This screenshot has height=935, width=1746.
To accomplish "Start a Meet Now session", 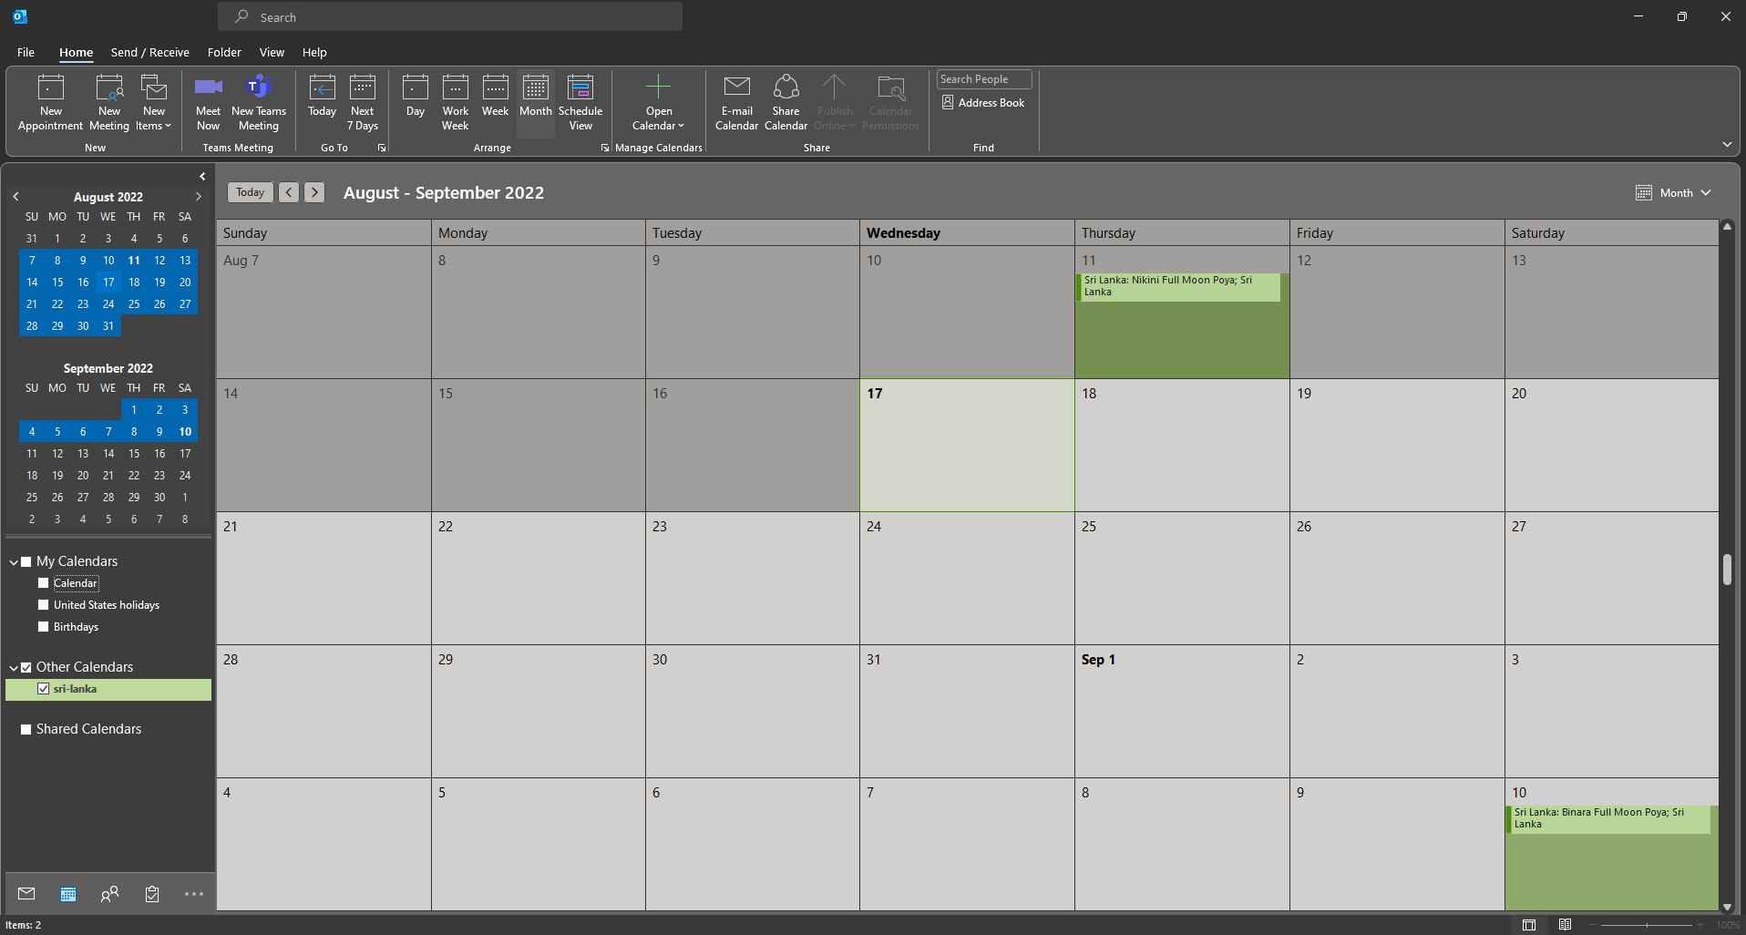I will click(x=208, y=103).
